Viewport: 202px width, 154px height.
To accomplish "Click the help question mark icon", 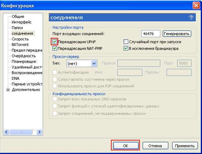I will pos(191,18).
